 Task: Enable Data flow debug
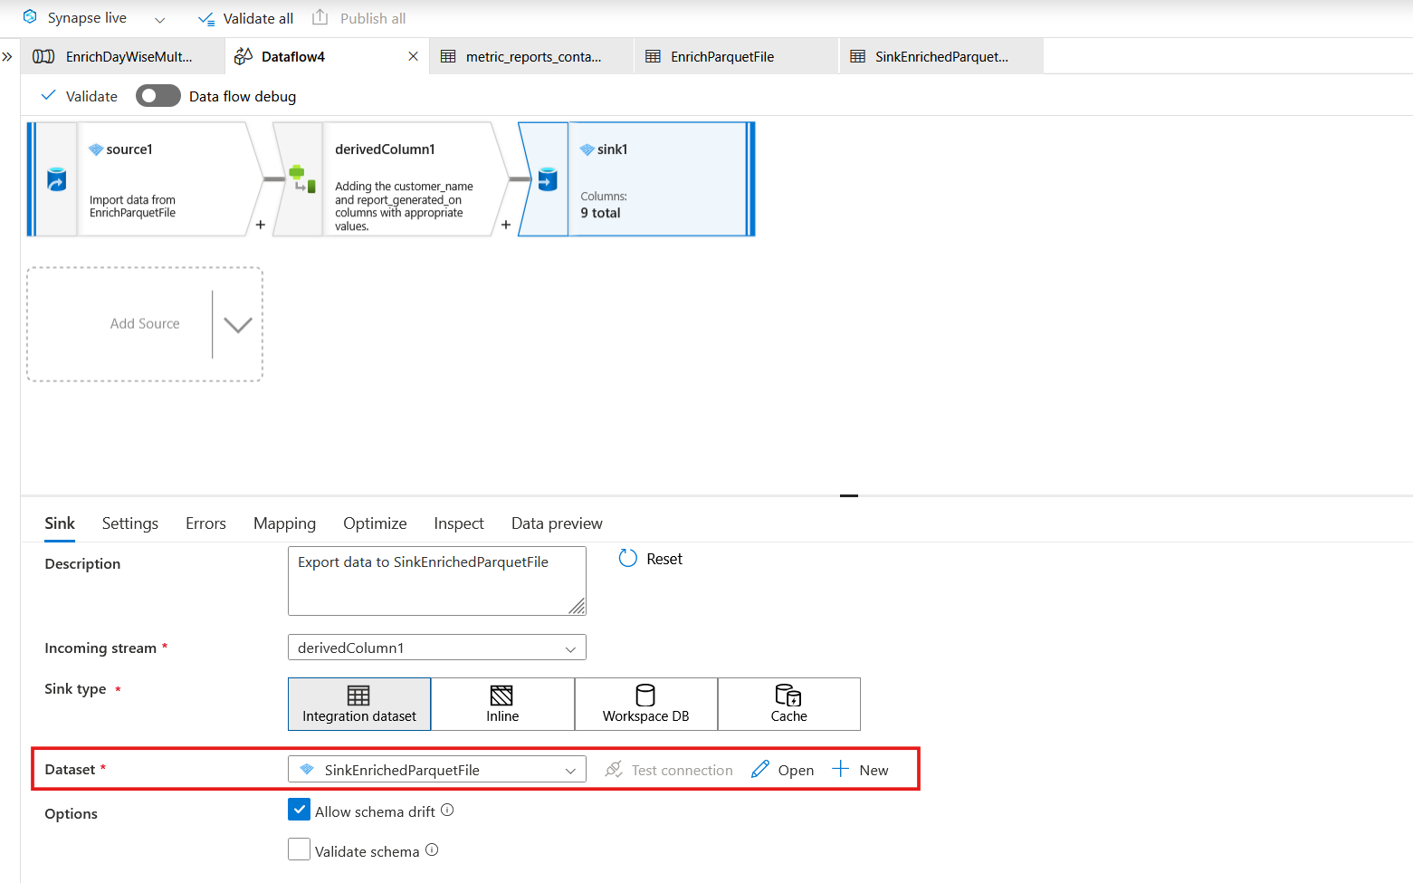tap(158, 95)
